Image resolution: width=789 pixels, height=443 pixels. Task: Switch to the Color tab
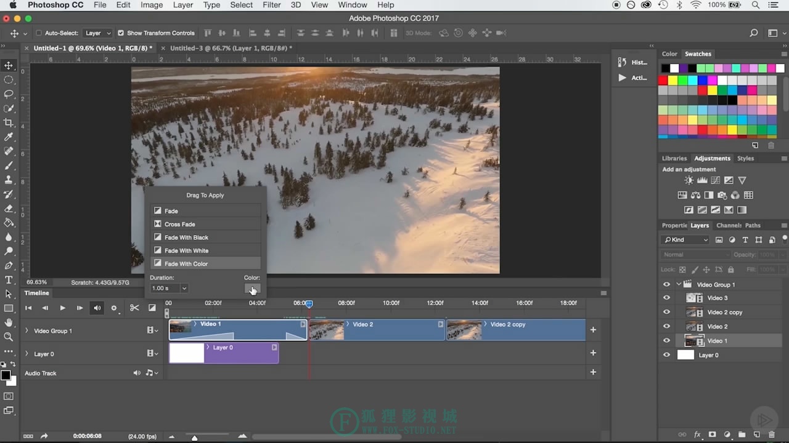point(669,54)
